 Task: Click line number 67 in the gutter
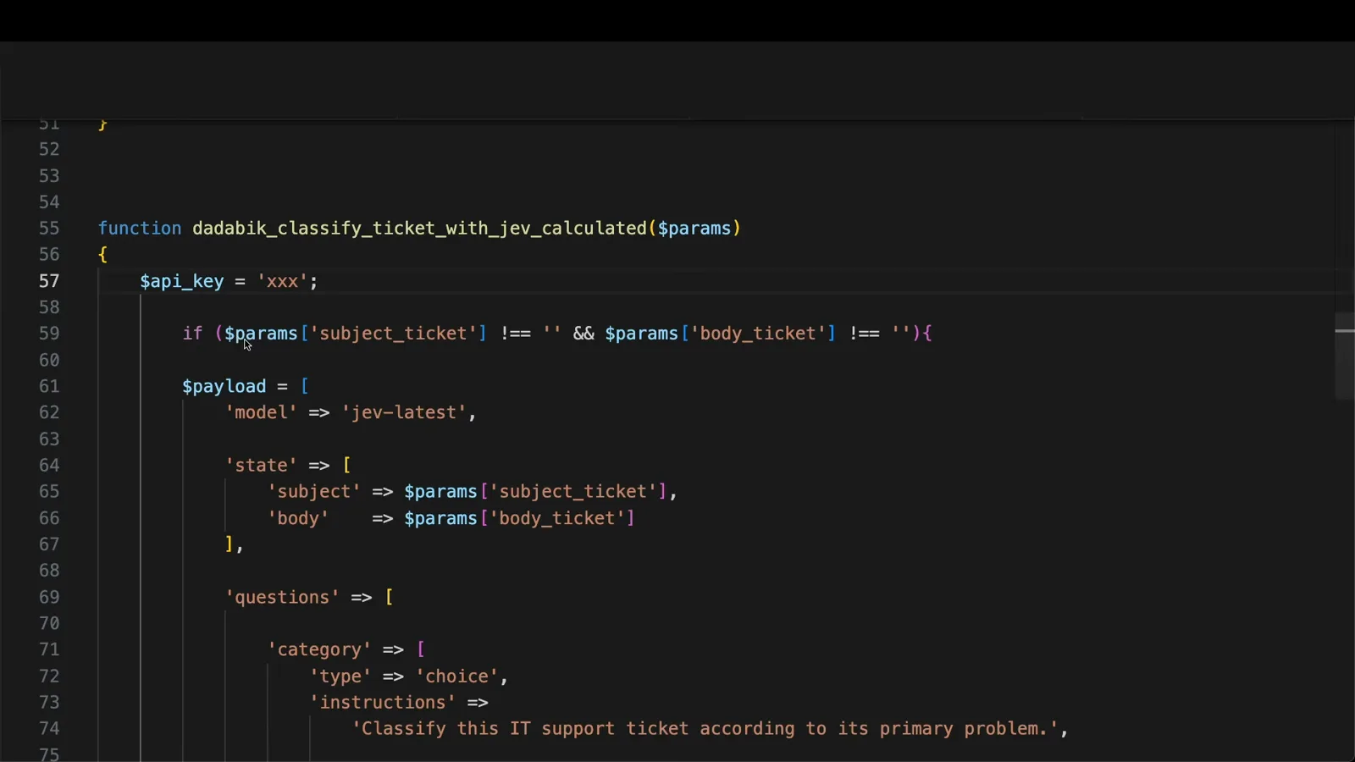point(49,544)
